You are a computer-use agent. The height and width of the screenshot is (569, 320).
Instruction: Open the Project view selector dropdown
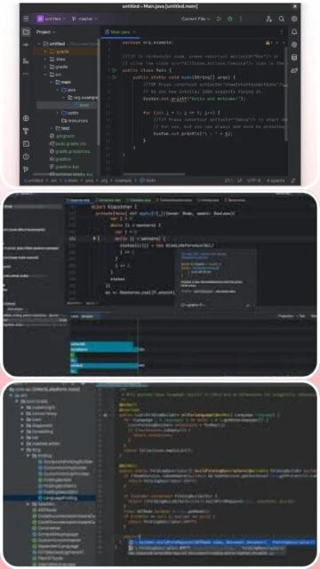click(x=45, y=32)
